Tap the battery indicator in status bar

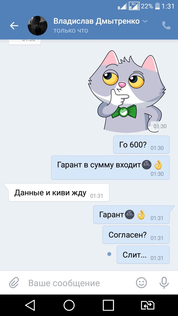tap(157, 6)
